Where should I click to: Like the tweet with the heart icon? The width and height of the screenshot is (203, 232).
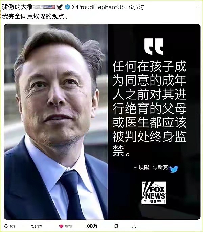pos(61,226)
